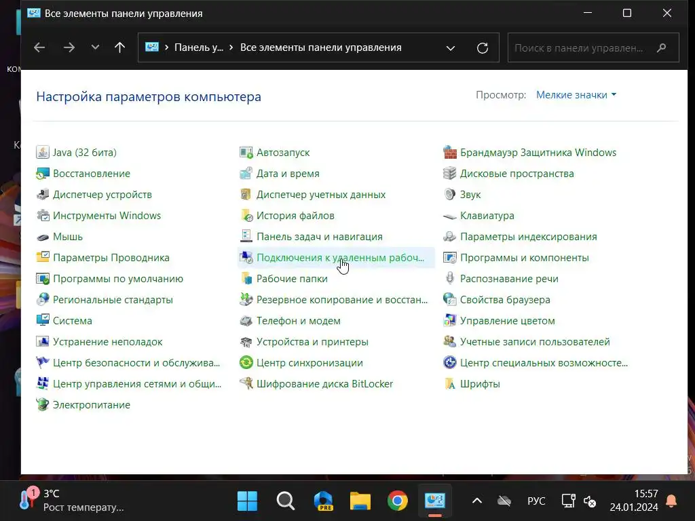Image resolution: width=695 pixels, height=521 pixels.
Task: Open the Центр синхронизации icon
Action: pos(246,363)
